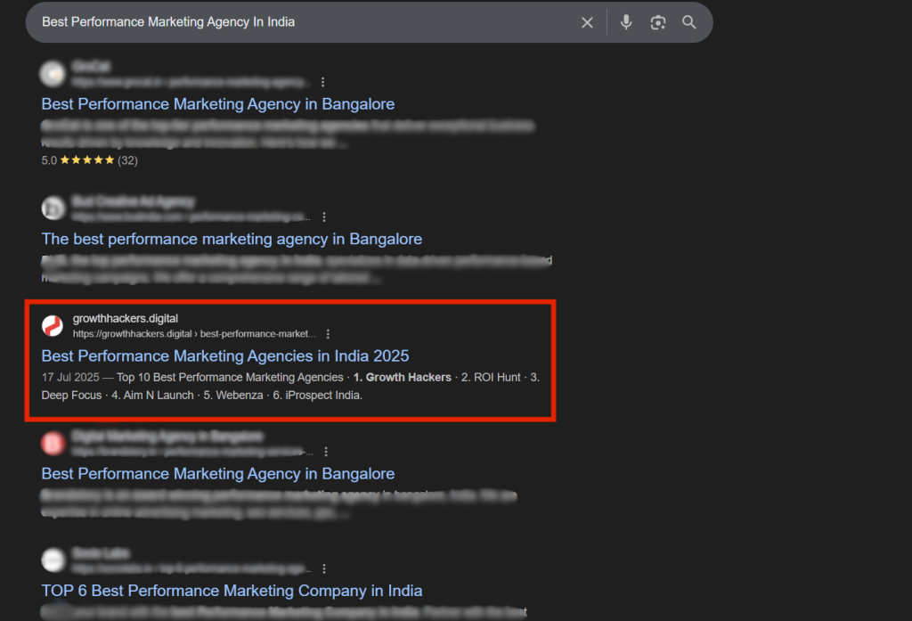Show more options for the TOP 6 result
Viewport: 912px width, 621px height.
(324, 568)
